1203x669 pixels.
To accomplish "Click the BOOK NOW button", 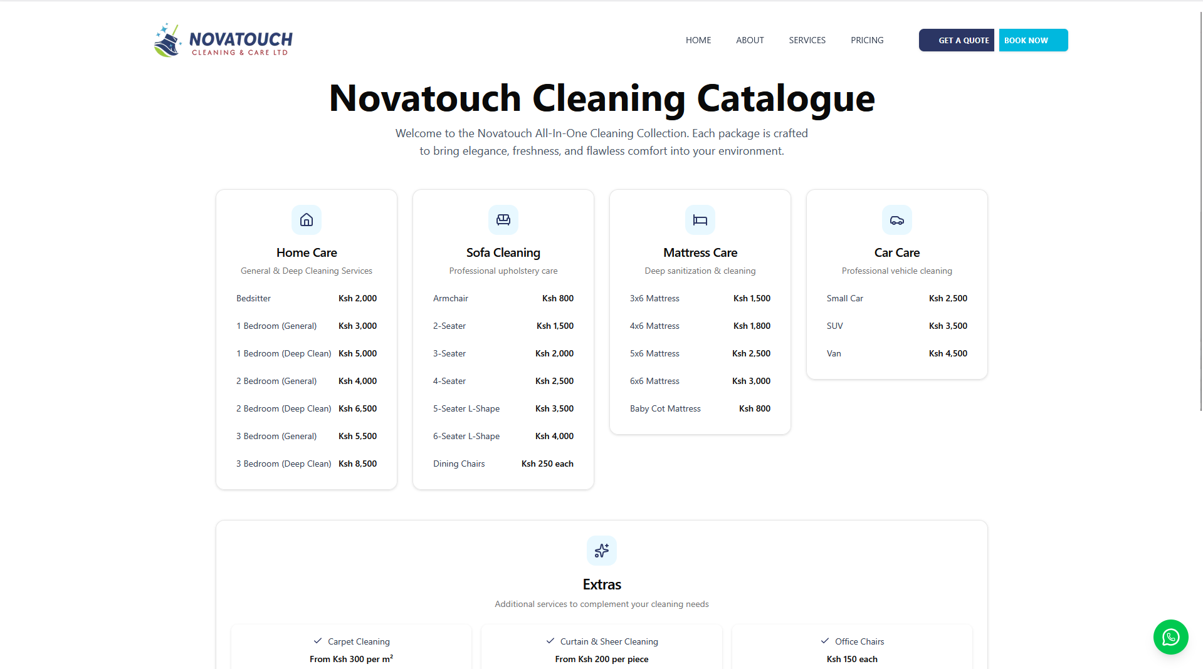I will [x=1033, y=40].
